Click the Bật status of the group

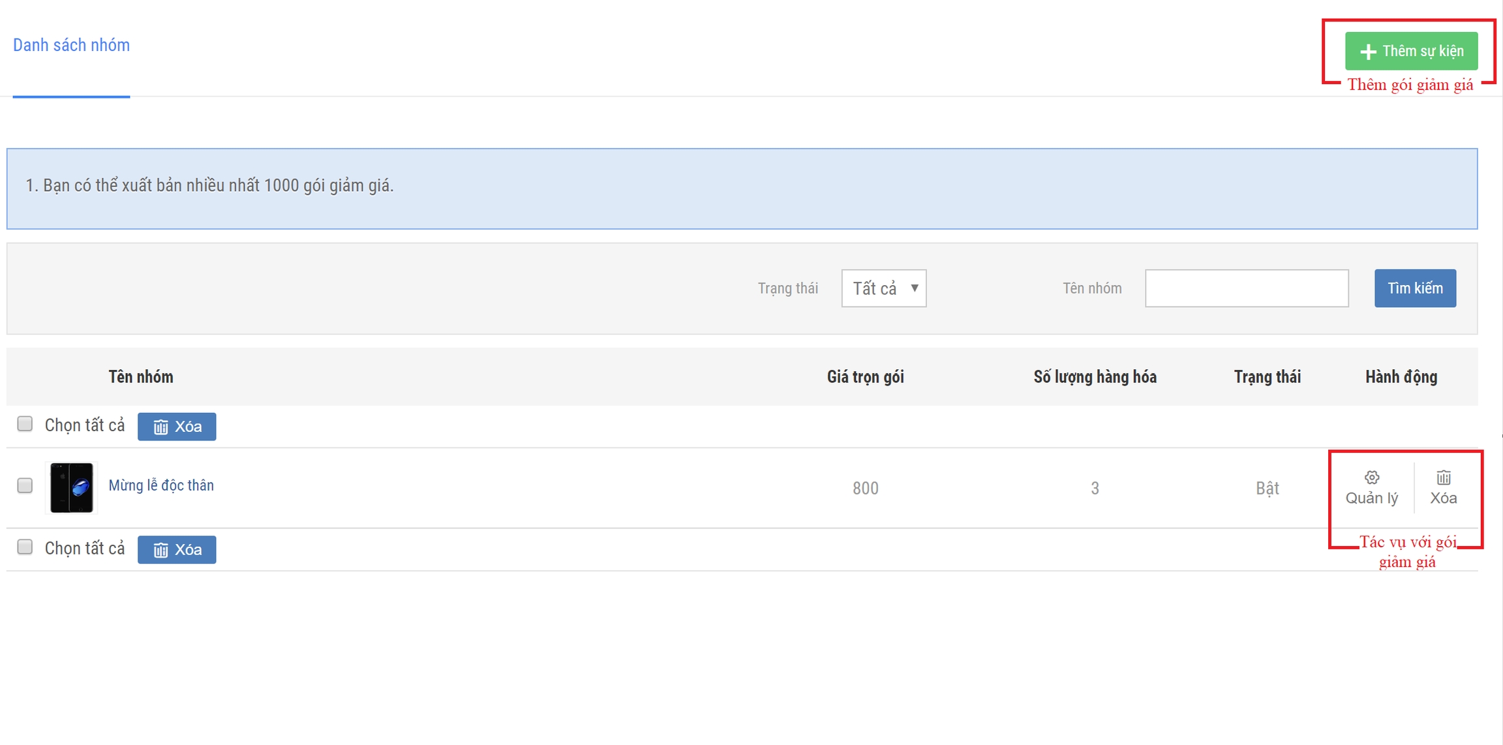point(1267,489)
